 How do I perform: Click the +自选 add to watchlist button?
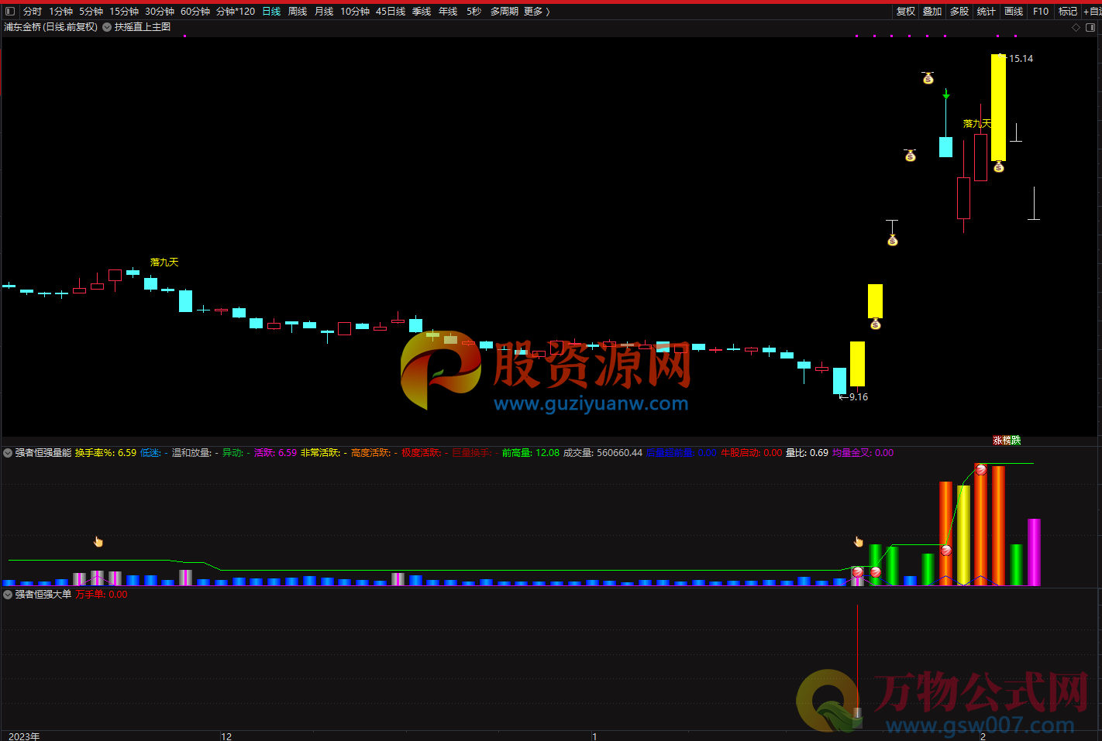[1092, 12]
